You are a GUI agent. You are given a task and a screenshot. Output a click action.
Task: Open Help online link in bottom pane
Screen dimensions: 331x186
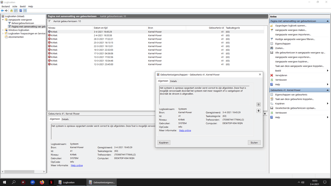(77, 165)
